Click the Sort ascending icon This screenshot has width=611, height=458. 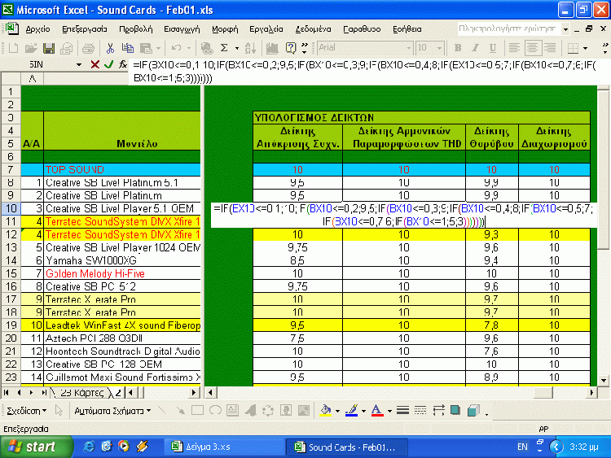(x=250, y=48)
